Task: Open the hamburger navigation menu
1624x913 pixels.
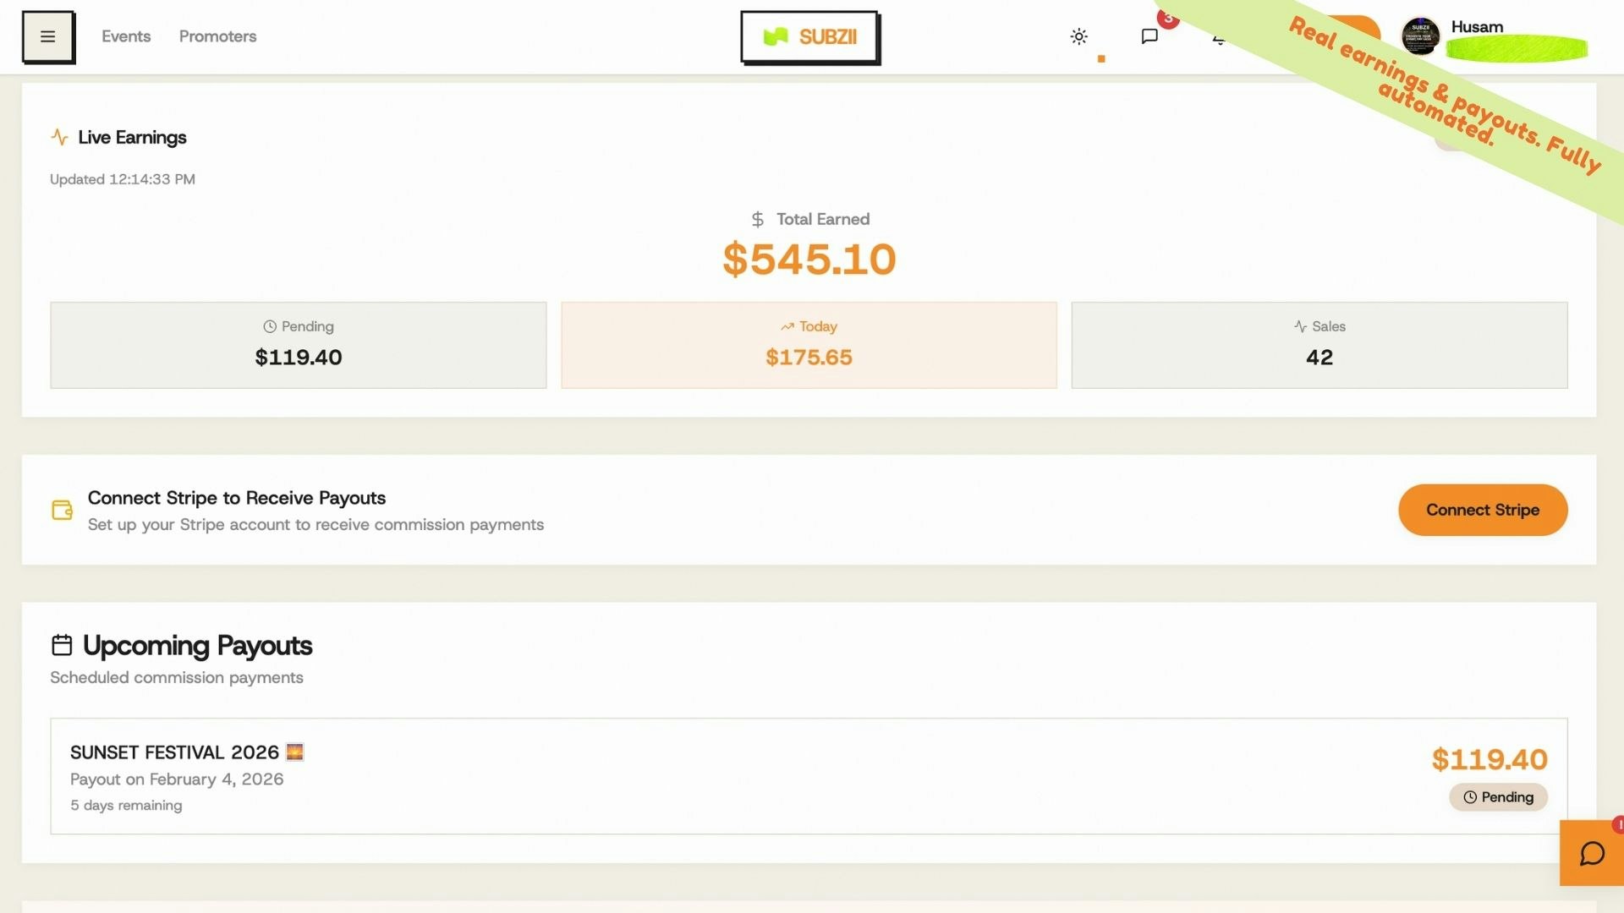Action: tap(48, 36)
